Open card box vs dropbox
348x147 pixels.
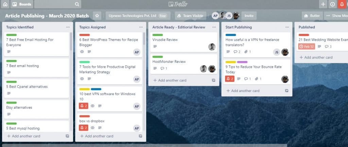point(110,123)
